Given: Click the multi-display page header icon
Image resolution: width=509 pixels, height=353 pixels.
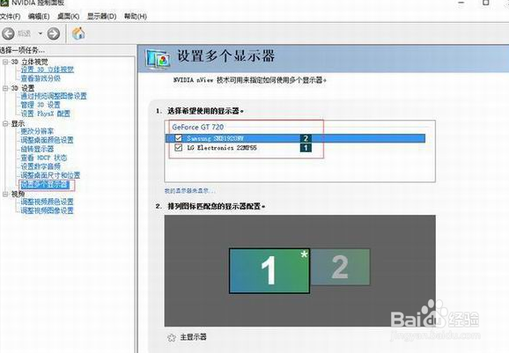Looking at the screenshot, I should click(x=158, y=59).
